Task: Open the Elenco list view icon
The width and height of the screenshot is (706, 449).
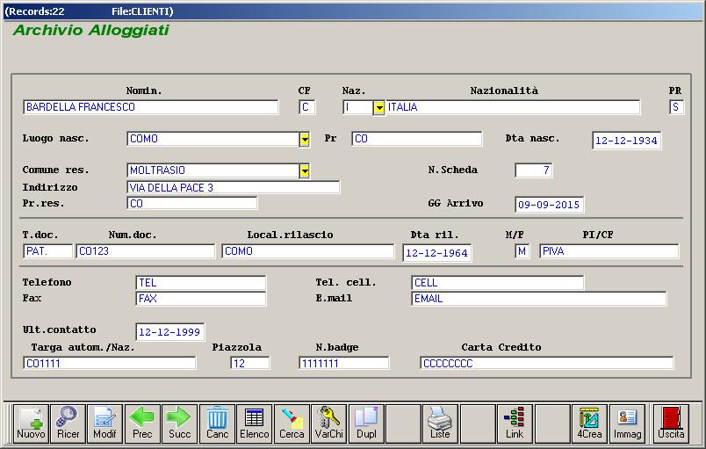Action: [255, 424]
